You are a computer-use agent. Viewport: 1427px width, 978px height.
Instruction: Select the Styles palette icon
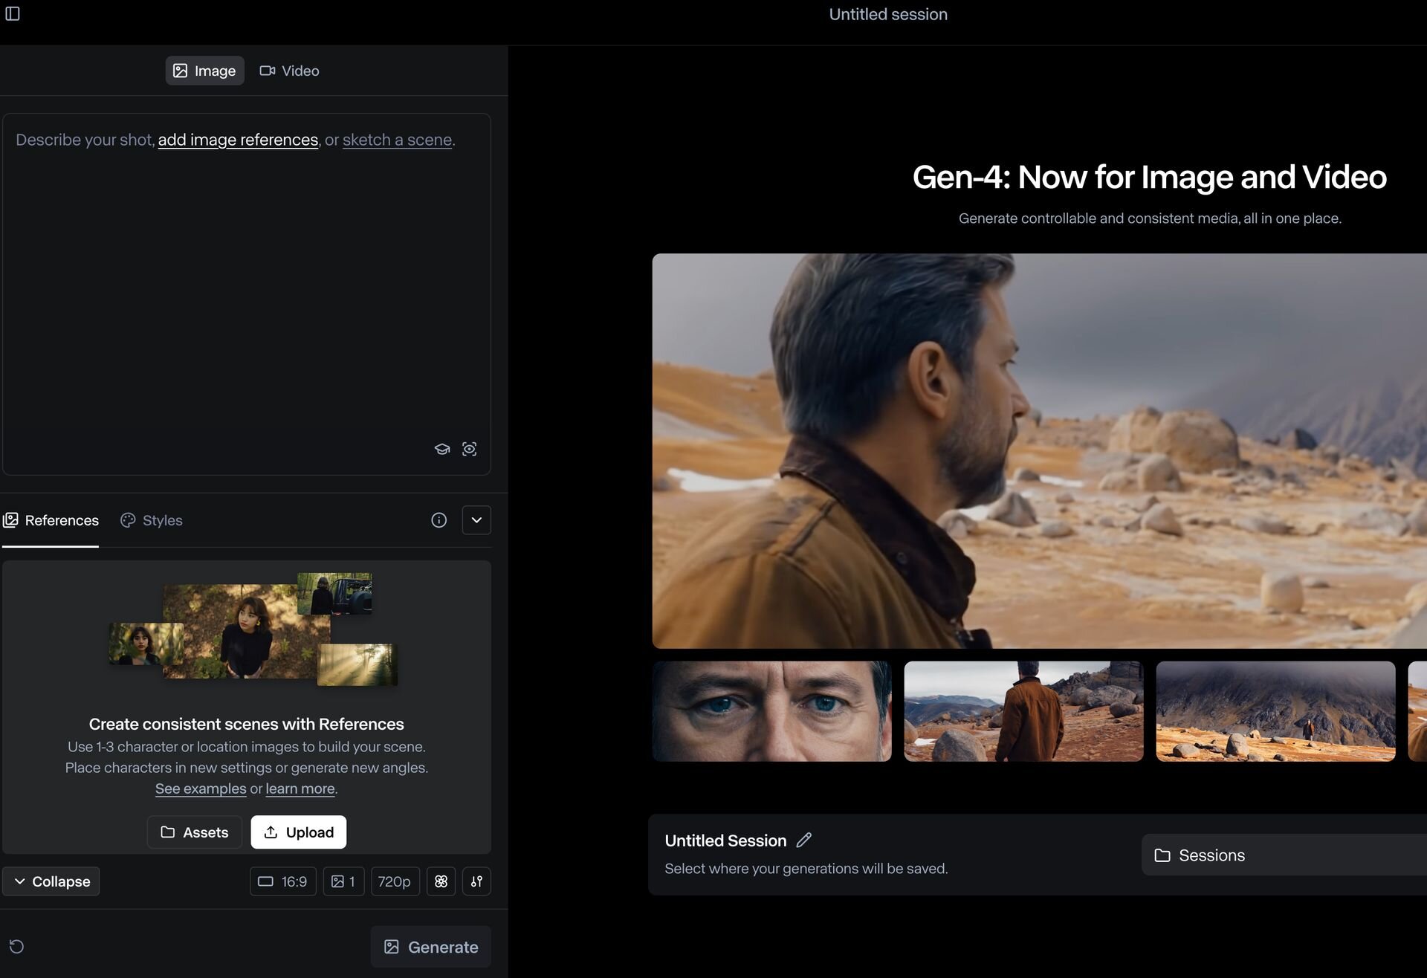[128, 520]
